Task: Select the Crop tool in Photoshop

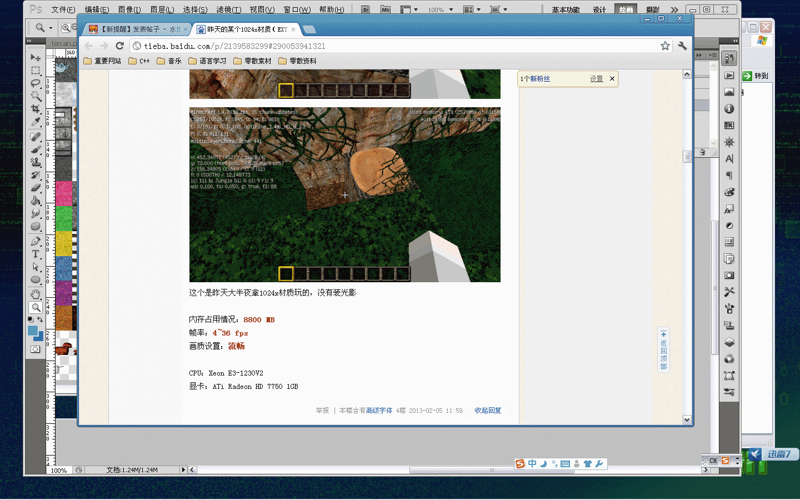Action: 36,109
